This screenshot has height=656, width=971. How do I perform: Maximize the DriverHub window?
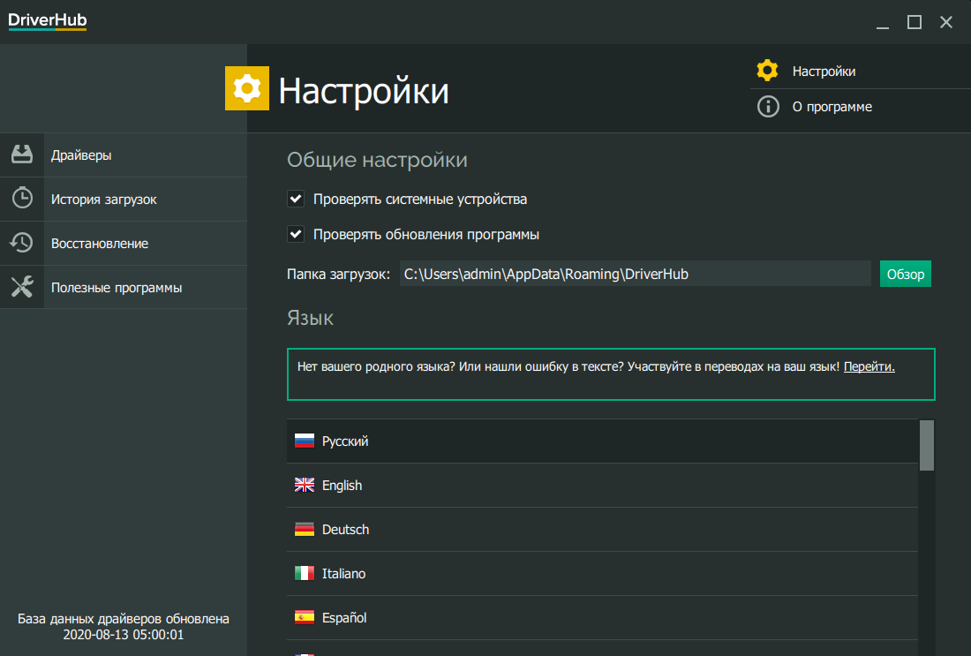tap(914, 22)
